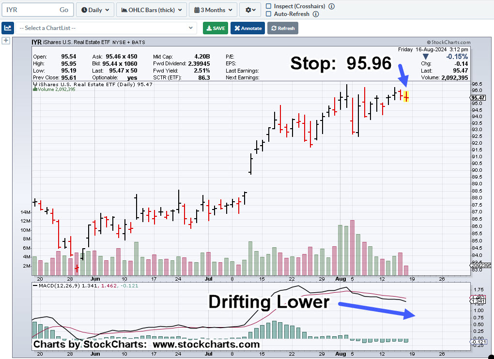Expand the Daily period dropdown
This screenshot has height=359, width=494.
click(x=95, y=10)
